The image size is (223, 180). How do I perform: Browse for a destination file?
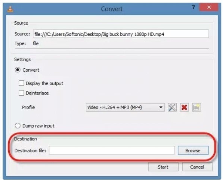(x=193, y=150)
